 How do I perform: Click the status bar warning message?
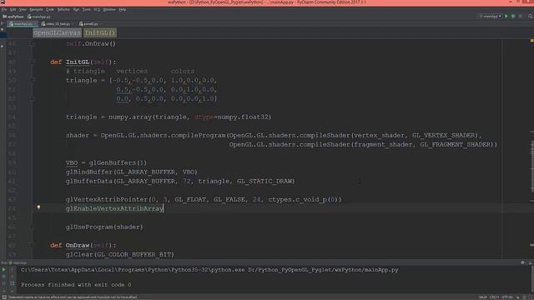point(73,297)
